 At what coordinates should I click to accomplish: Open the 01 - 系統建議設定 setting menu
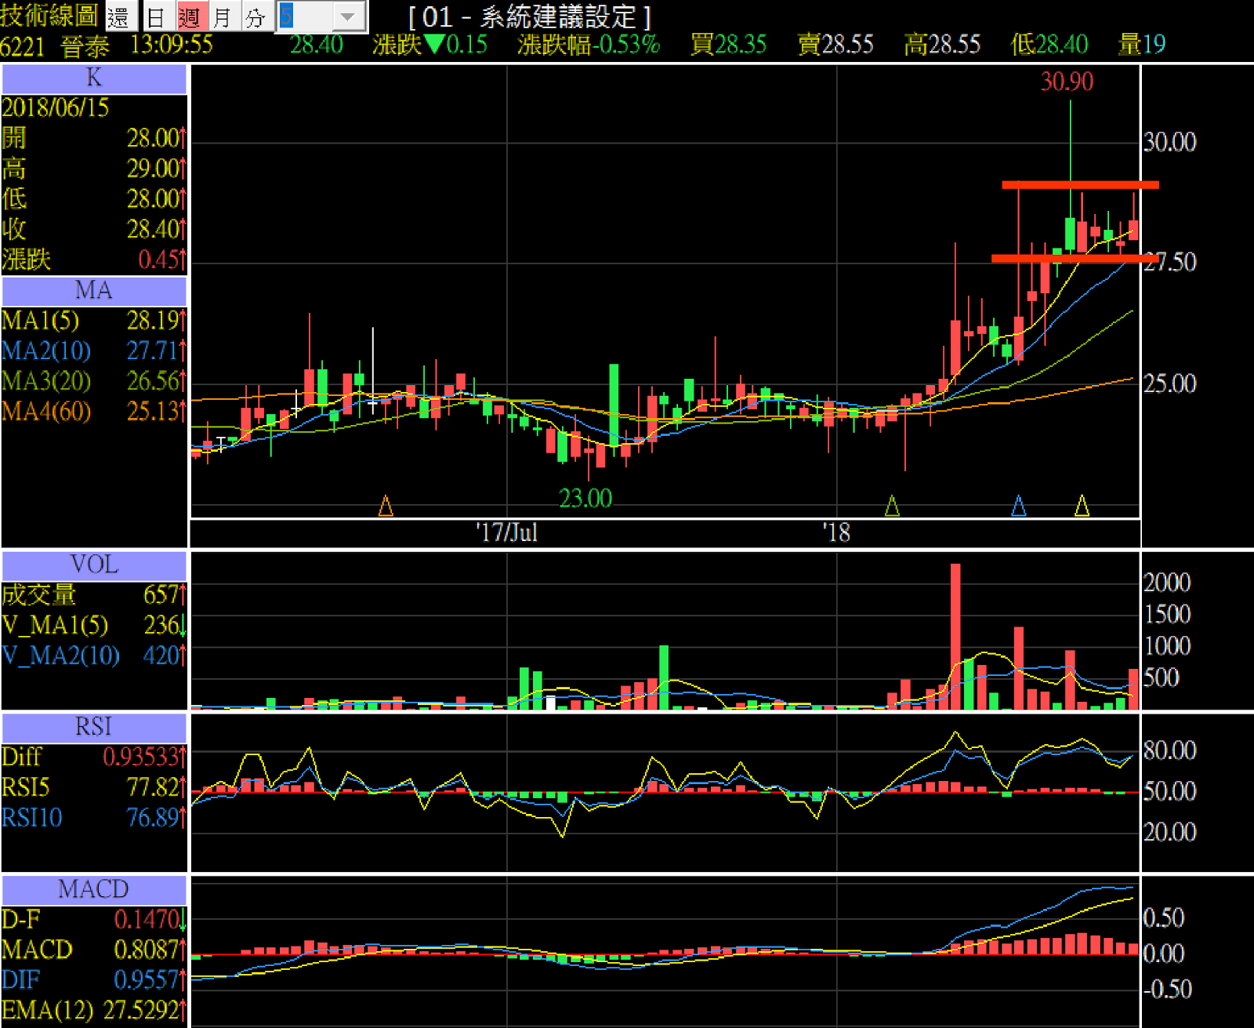click(x=530, y=16)
